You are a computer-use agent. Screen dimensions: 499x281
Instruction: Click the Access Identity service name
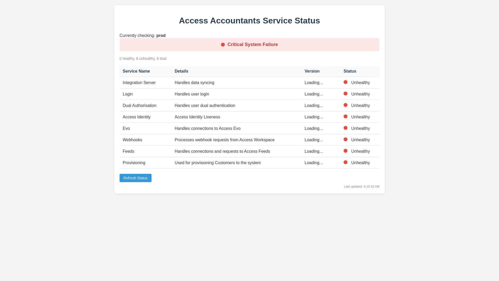[x=137, y=117]
